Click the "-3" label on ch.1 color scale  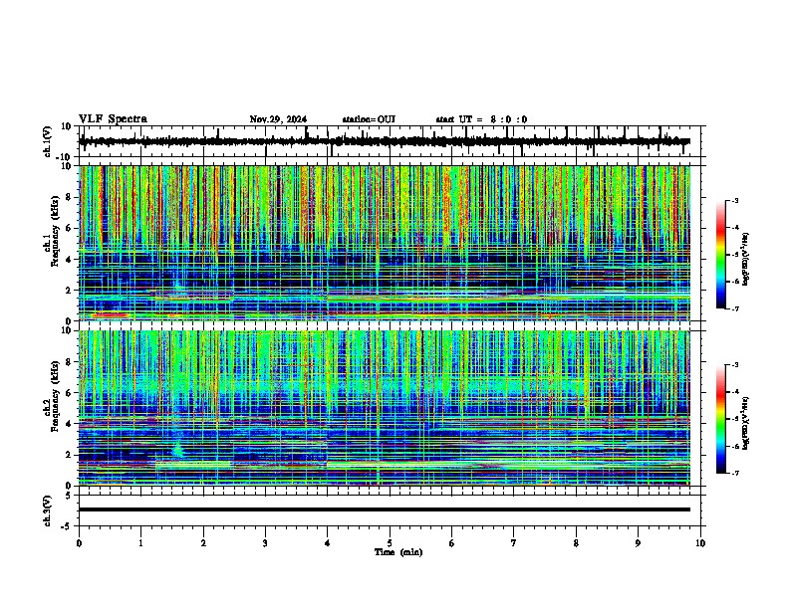click(x=734, y=200)
